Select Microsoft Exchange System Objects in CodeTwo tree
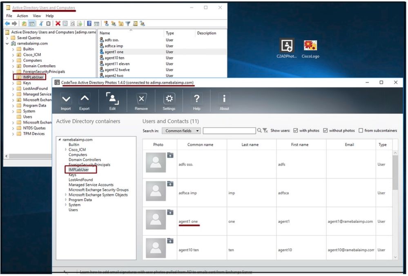The width and height of the screenshot is (408, 276). [98, 195]
